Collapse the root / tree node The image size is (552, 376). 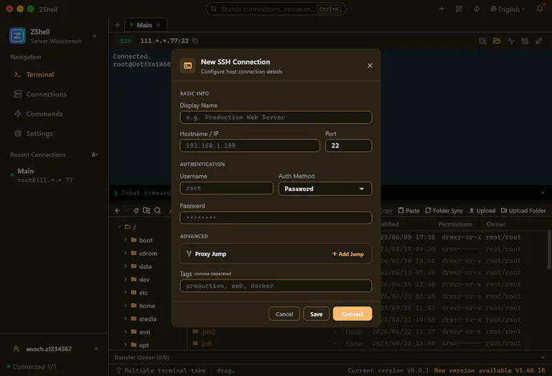tap(119, 227)
